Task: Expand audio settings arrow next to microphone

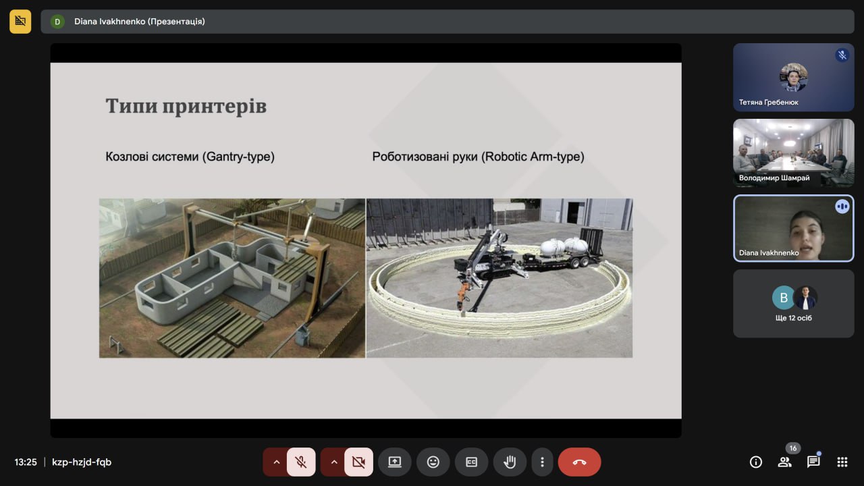Action: point(276,462)
